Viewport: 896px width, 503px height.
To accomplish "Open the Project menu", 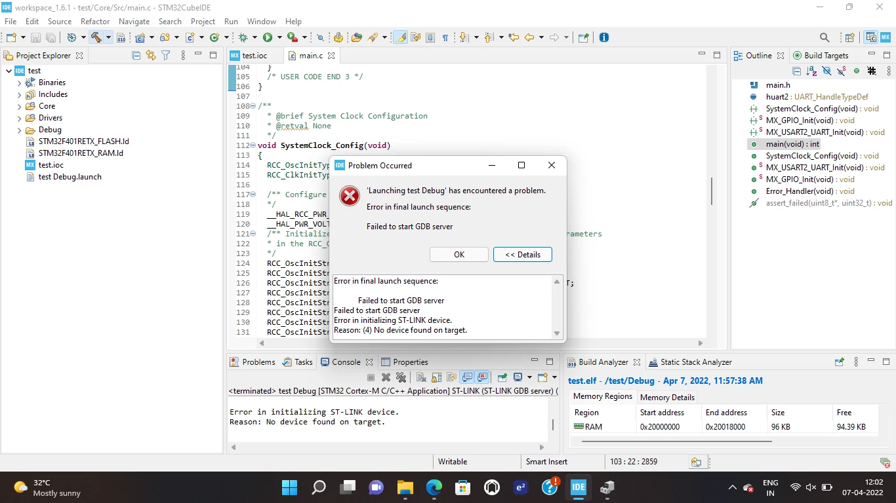I will [x=203, y=22].
